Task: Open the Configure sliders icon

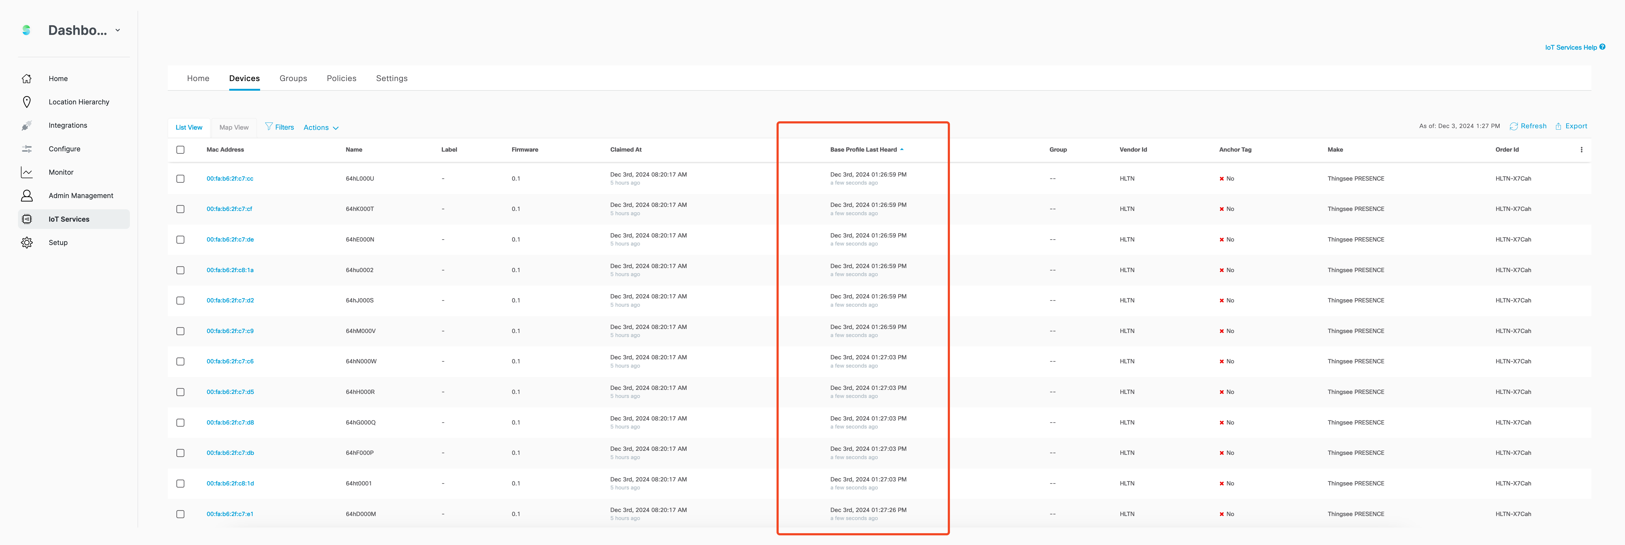Action: click(x=27, y=149)
